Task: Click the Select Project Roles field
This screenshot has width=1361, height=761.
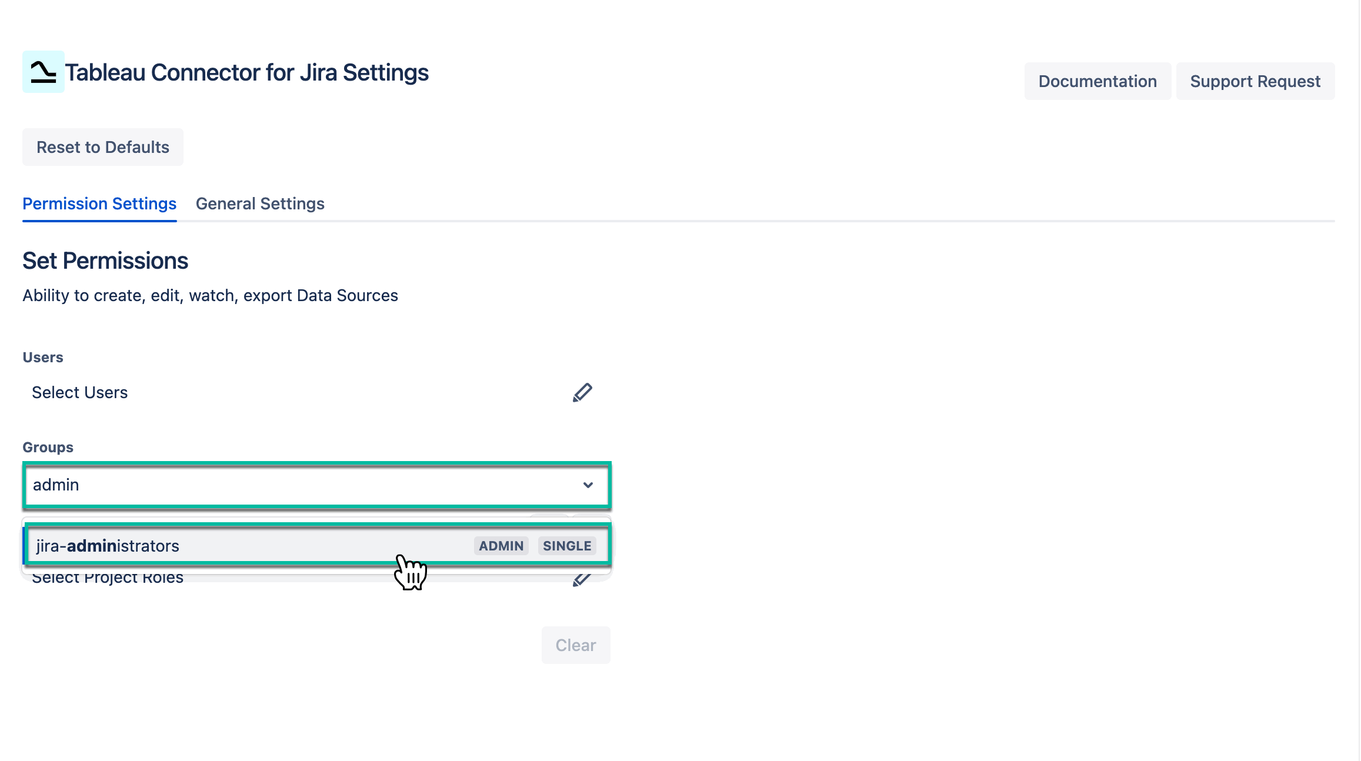Action: 108,577
